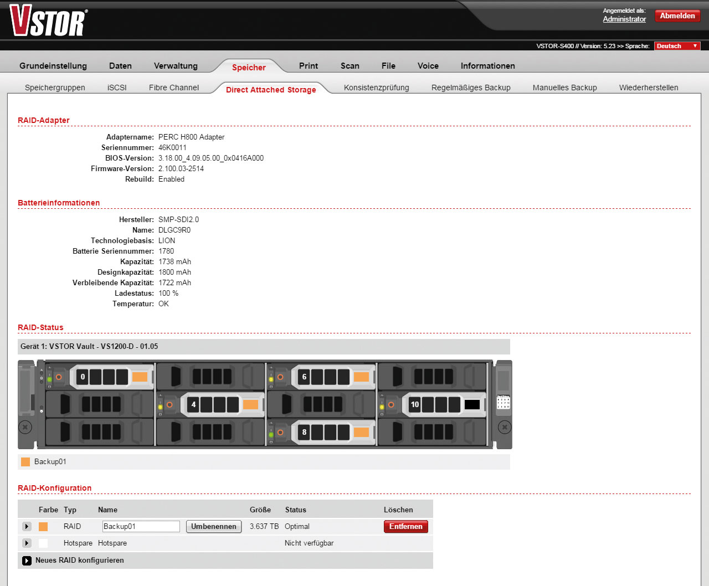709x586 pixels.
Task: Click the white Hotspare color swatch
Action: point(43,543)
